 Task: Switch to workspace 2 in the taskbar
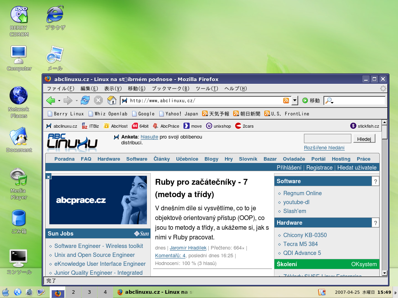73,292
